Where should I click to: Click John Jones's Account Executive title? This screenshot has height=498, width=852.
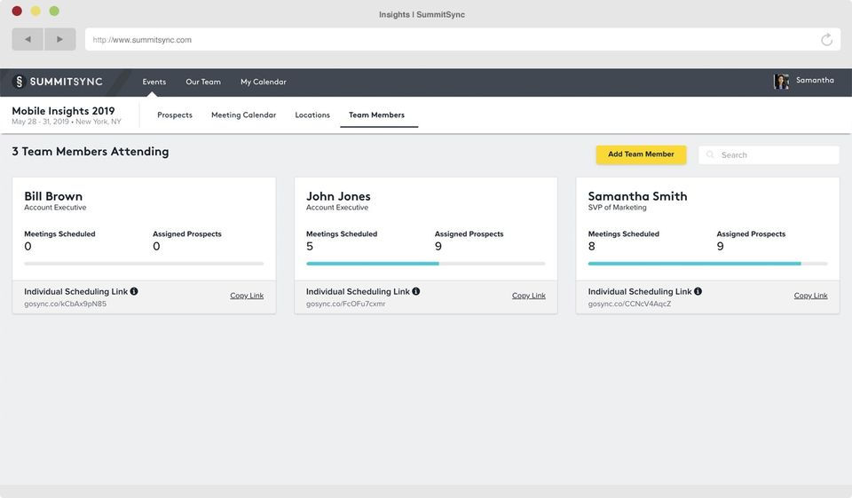(337, 207)
